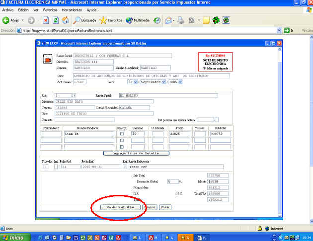The width and height of the screenshot is (313, 241).
Task: Open the Favoritos menu in menu bar
Action: coord(50,10)
